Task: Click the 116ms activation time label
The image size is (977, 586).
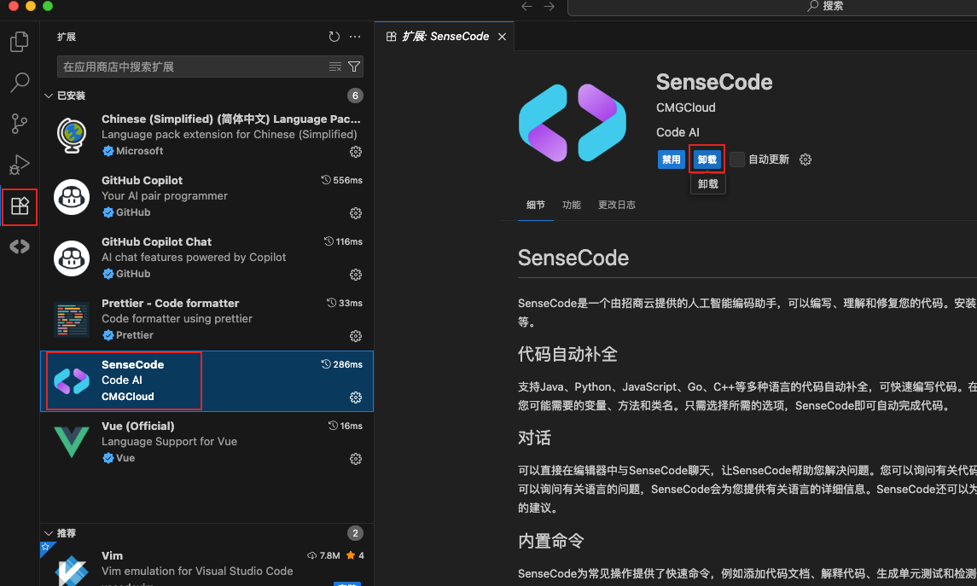Action: point(343,241)
